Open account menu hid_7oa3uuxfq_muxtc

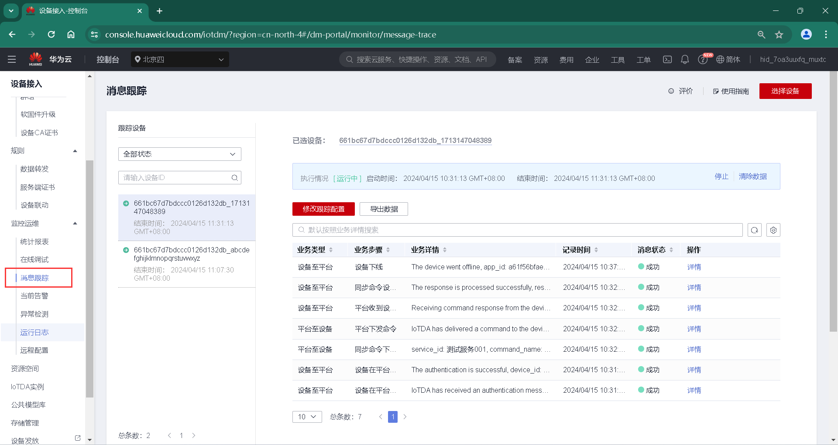point(793,59)
